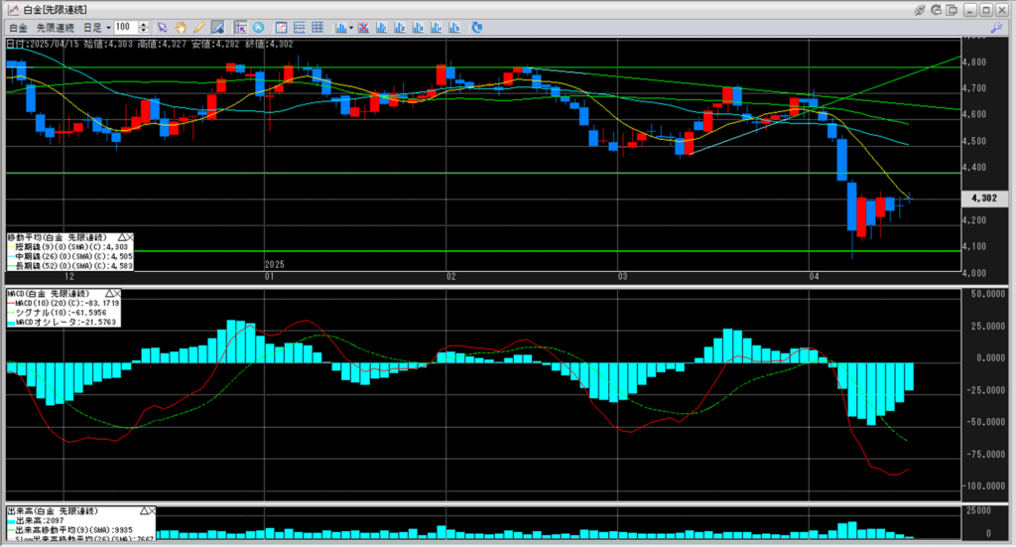Screen dimensions: 1016x547
Task: Close the 移動平均 legend box
Action: click(x=130, y=238)
